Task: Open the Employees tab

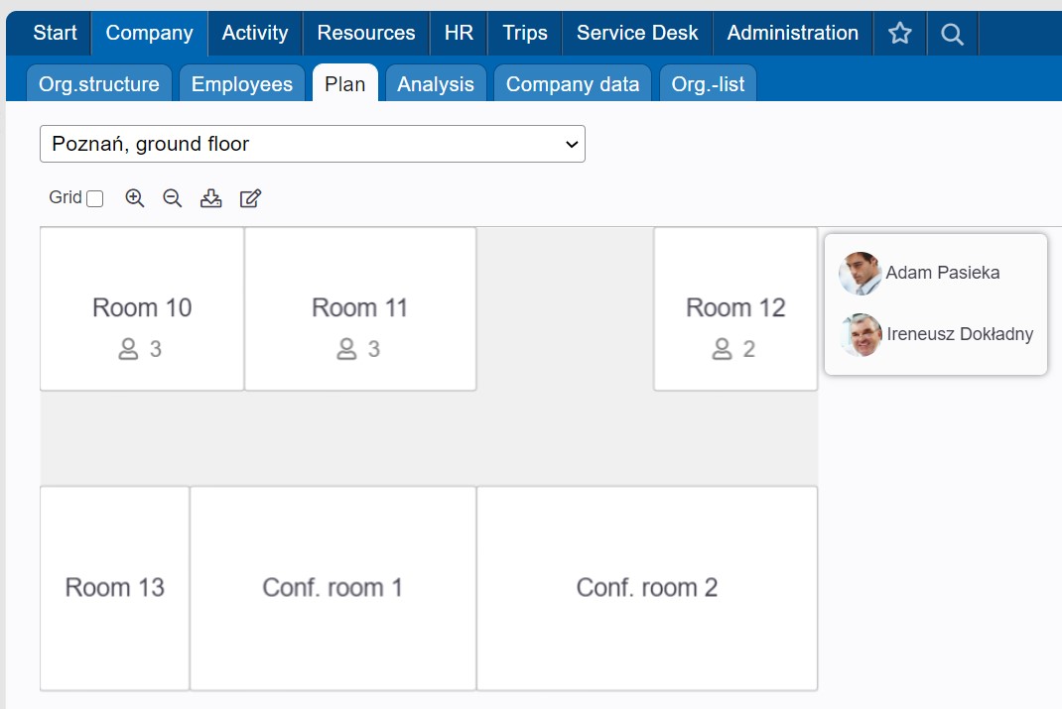Action: pos(242,84)
